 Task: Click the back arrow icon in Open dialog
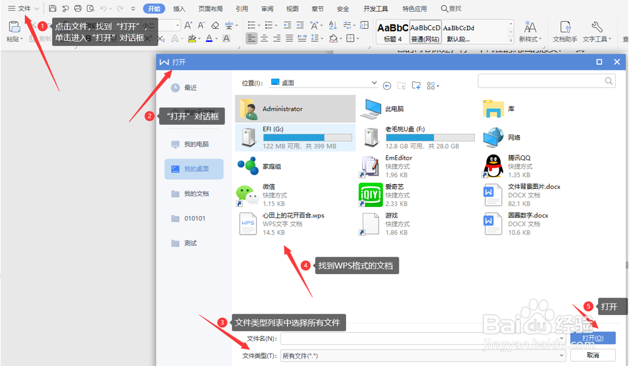(x=387, y=86)
